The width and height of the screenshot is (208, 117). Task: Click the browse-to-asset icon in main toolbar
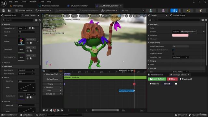point(9,10)
